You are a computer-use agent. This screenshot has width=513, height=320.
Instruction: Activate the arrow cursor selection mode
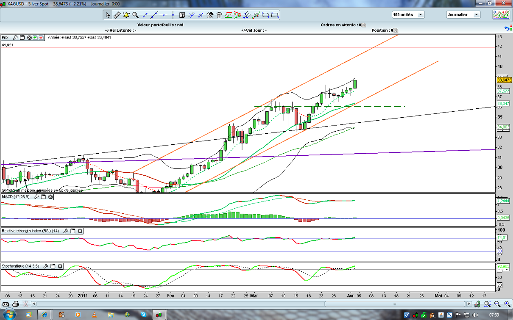pyautogui.click(x=108, y=15)
